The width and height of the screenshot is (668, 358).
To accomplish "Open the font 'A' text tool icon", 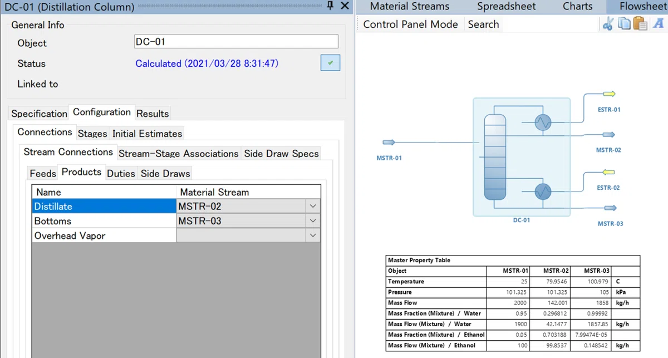I will click(x=657, y=24).
